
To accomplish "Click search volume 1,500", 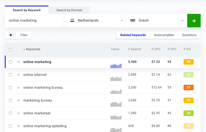I will coord(132,113).
